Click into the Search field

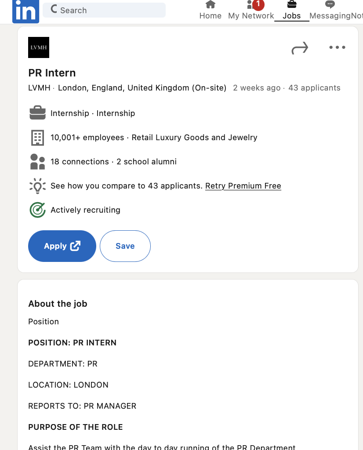coord(104,10)
